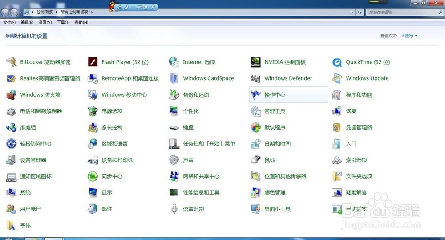This screenshot has height=240, width=445.
Task: Open the 性能信息和工具 link
Action: point(201,192)
